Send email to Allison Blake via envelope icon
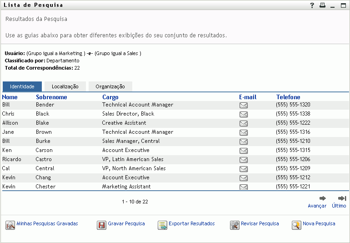 tap(244, 123)
